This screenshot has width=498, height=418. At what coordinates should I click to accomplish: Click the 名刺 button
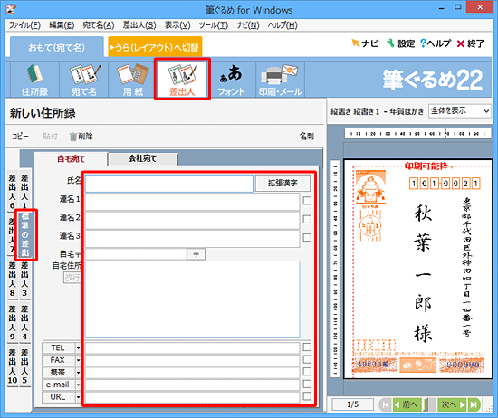(306, 137)
